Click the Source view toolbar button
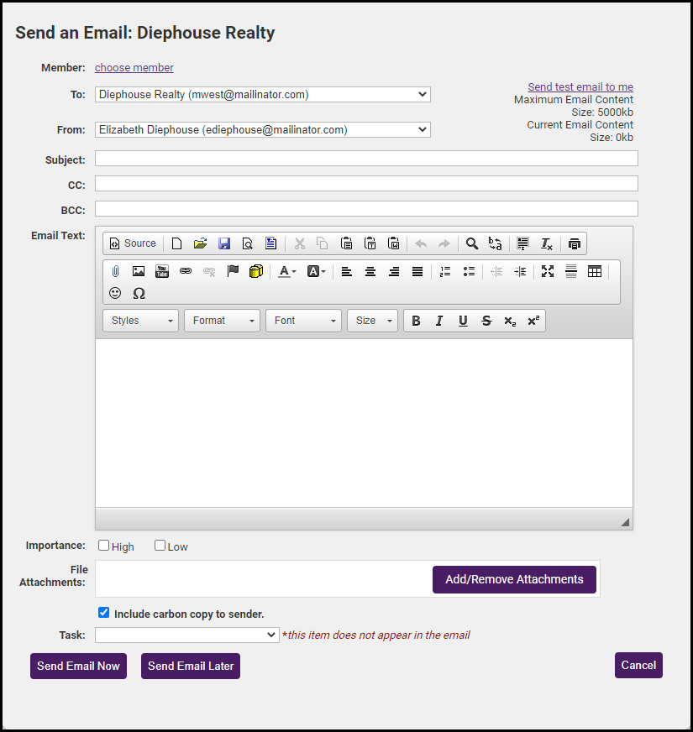The height and width of the screenshot is (732, 693). 133,243
